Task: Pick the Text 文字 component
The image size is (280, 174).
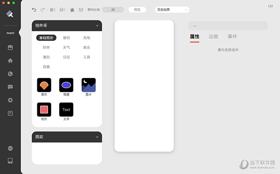Action: pyautogui.click(x=66, y=110)
